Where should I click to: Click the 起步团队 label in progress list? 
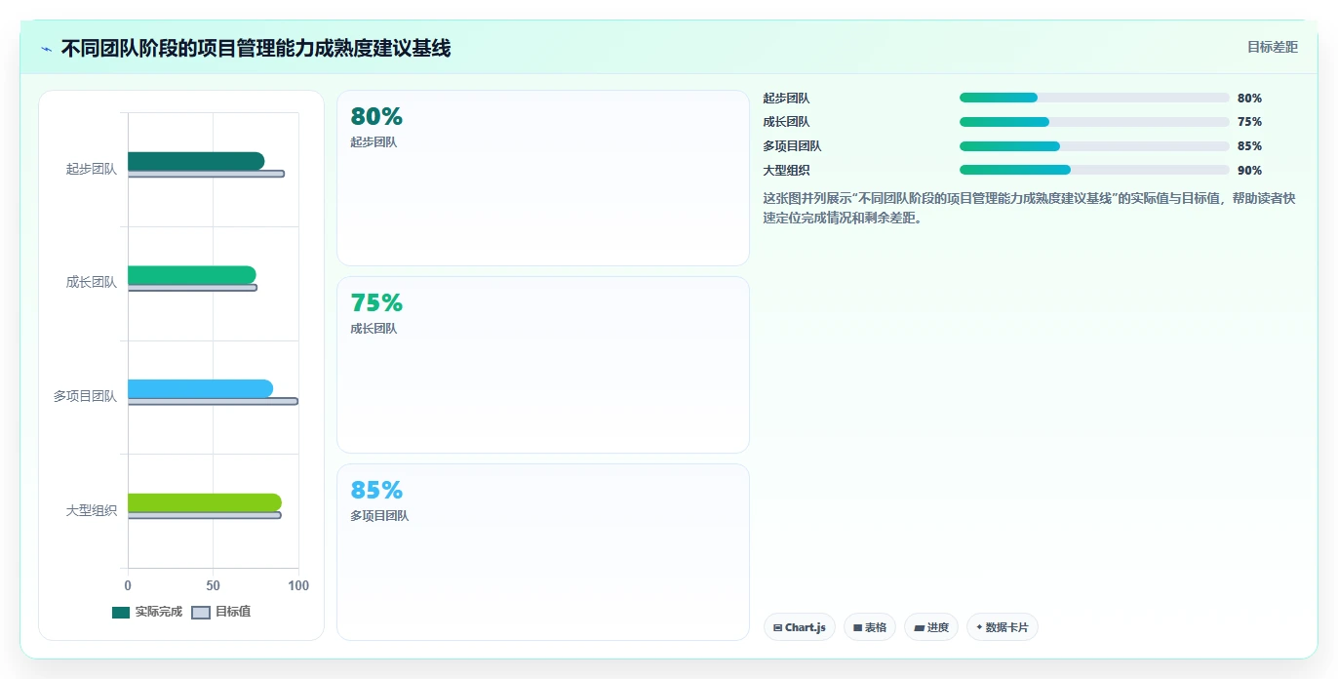(786, 99)
